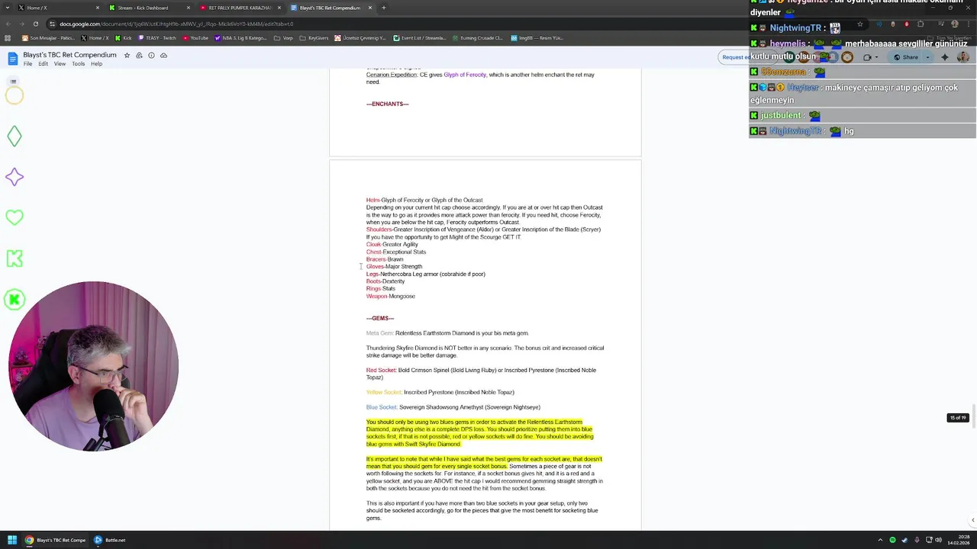Click the Cloak-Greater Agility enchant line

[392, 244]
